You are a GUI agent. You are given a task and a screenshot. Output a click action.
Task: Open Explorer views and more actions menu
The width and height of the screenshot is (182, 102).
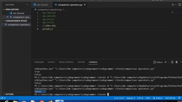(x=27, y=5)
